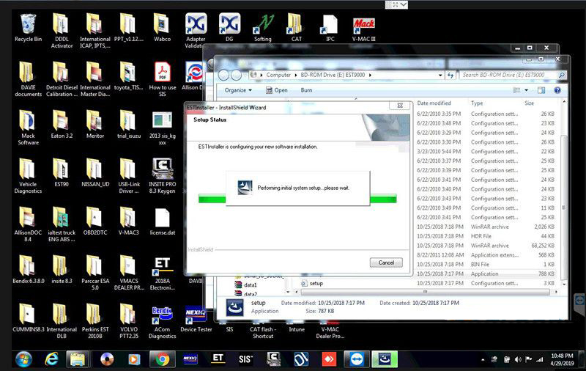Open the 2013 sis_kg image file

tap(162, 128)
